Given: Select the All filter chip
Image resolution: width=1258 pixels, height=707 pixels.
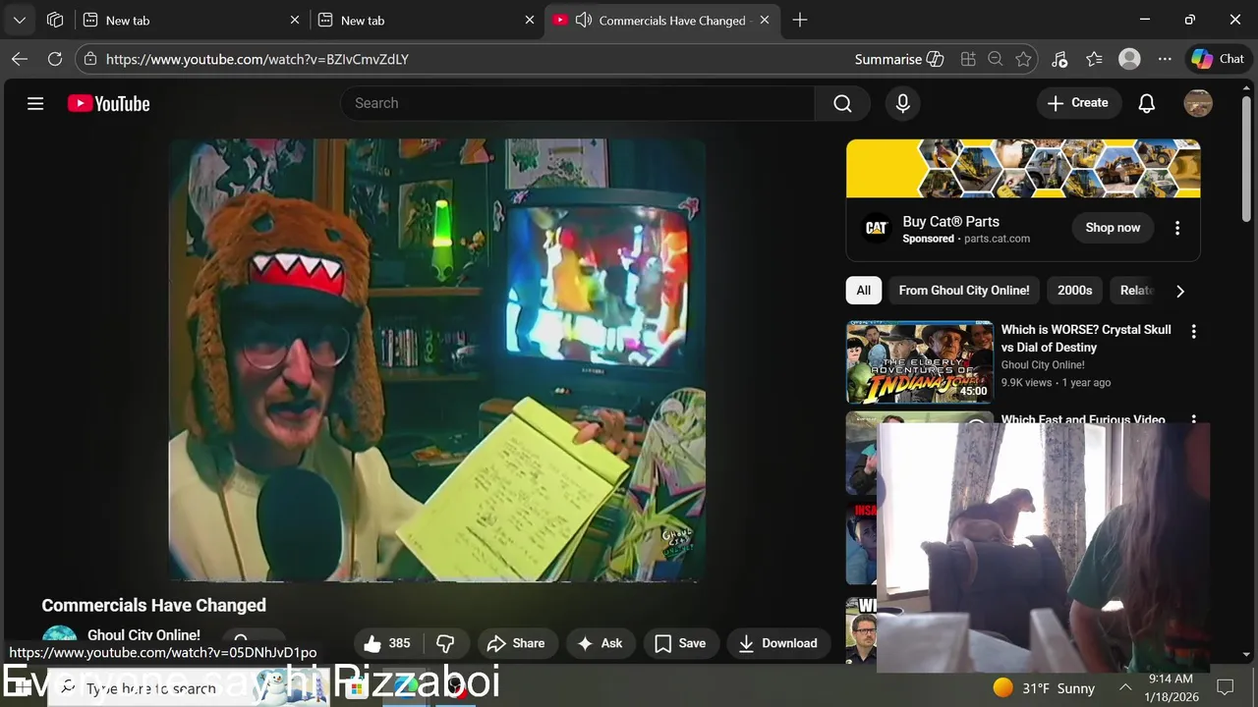Looking at the screenshot, I should click(863, 291).
